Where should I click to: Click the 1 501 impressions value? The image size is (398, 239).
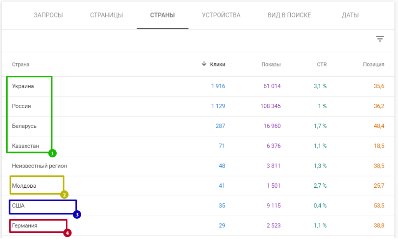pos(274,186)
